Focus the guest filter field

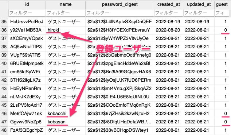tap(222, 13)
